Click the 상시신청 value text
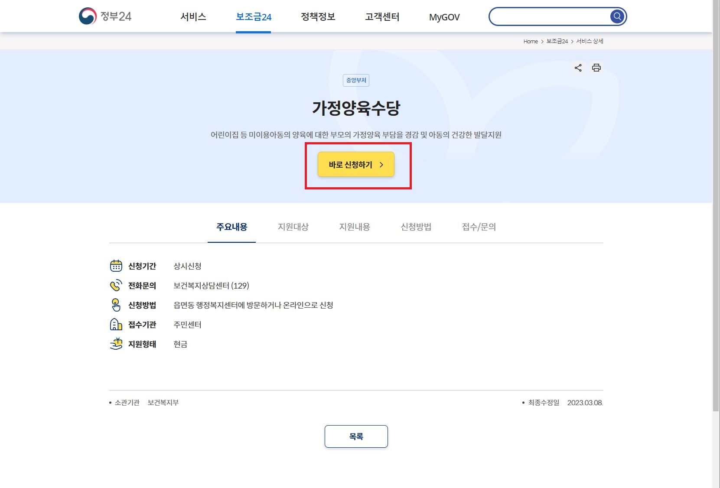The image size is (720, 488). 187,266
